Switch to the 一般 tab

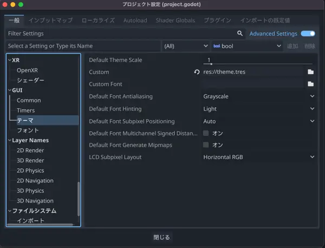tap(14, 20)
